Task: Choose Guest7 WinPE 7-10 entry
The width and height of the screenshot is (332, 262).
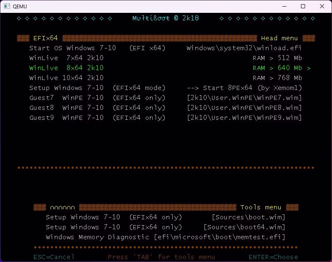Action: pyautogui.click(x=165, y=98)
